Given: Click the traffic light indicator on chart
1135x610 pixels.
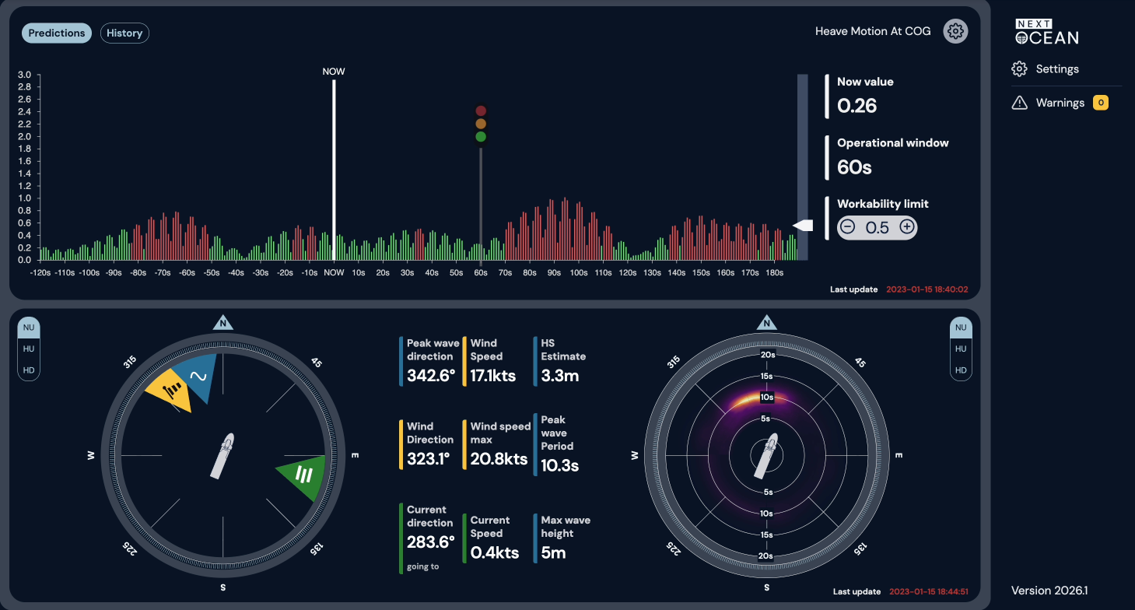Looking at the screenshot, I should [481, 124].
